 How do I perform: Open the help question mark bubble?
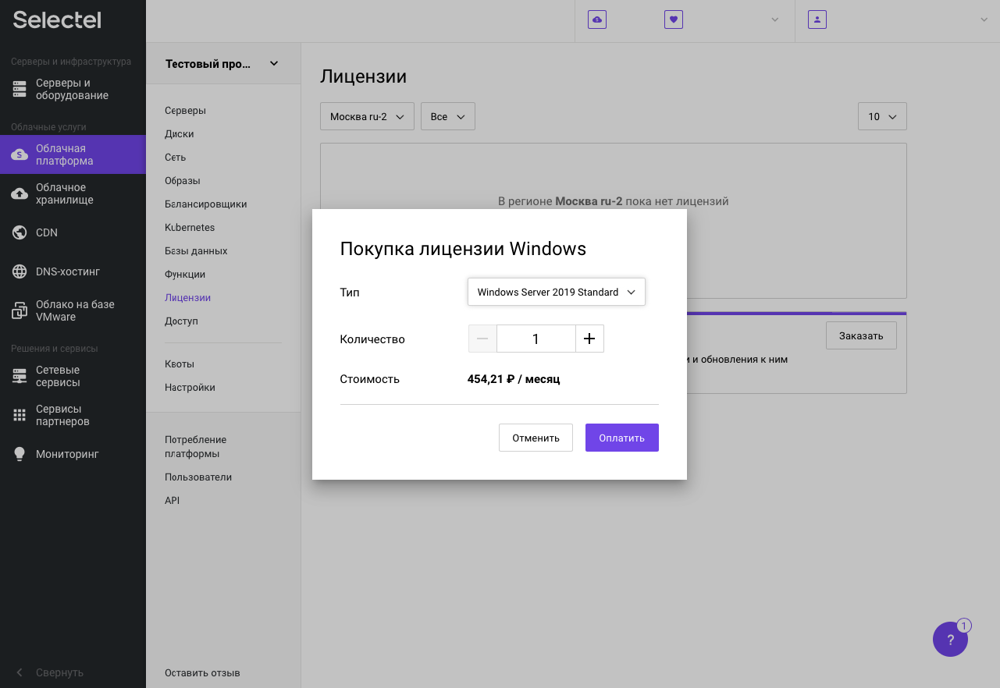click(951, 640)
